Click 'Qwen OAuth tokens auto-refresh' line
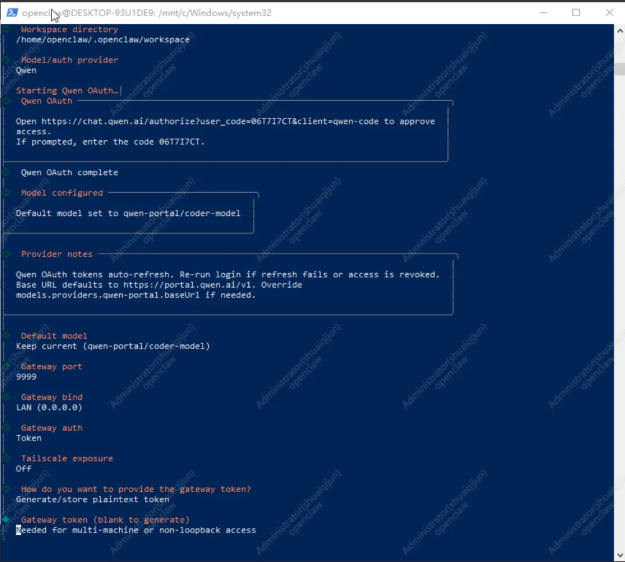The width and height of the screenshot is (625, 562). coord(227,274)
